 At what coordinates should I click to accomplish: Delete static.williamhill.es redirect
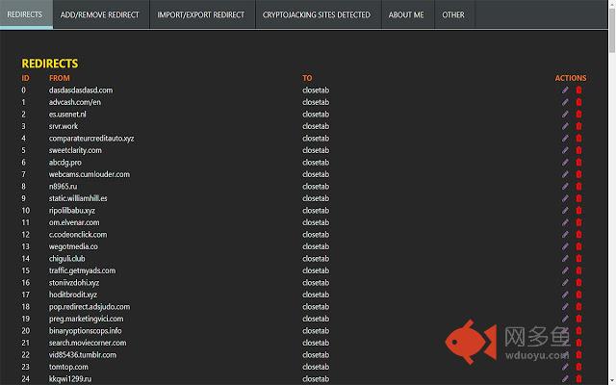coord(578,198)
